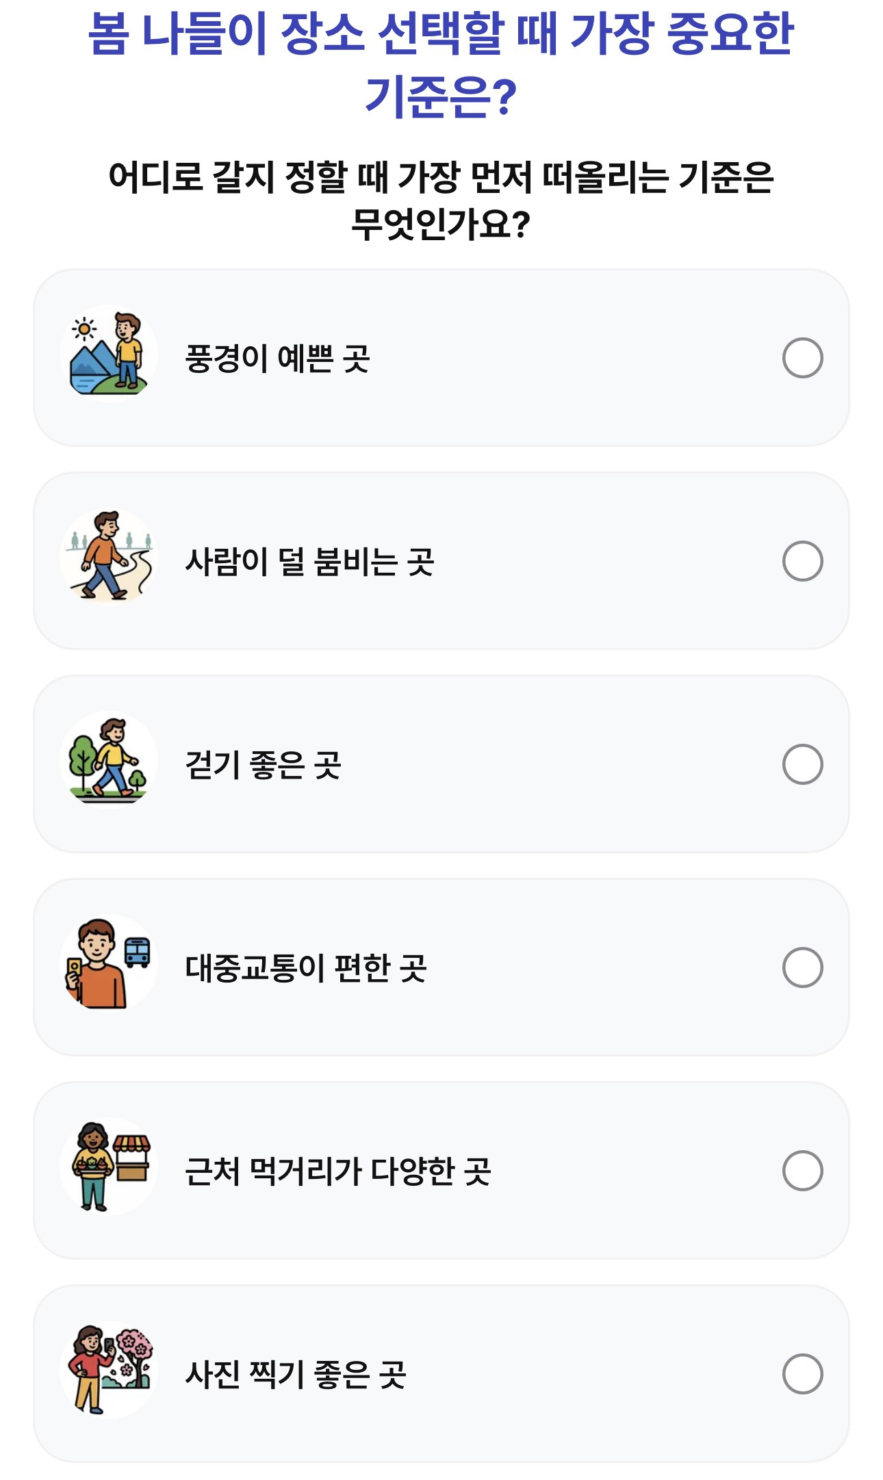The height and width of the screenshot is (1480, 883).
Task: Click the 풍경이 예쁜 곳 option label
Action: [x=277, y=359]
